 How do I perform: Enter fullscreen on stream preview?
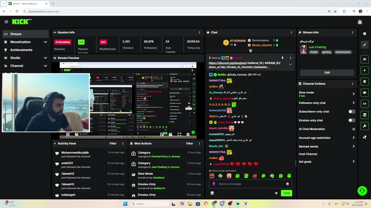tap(179, 134)
